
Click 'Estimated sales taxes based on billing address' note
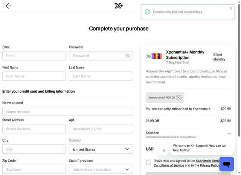click(171, 137)
